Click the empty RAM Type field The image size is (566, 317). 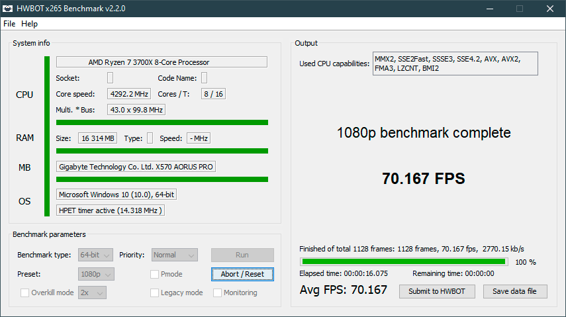[150, 138]
